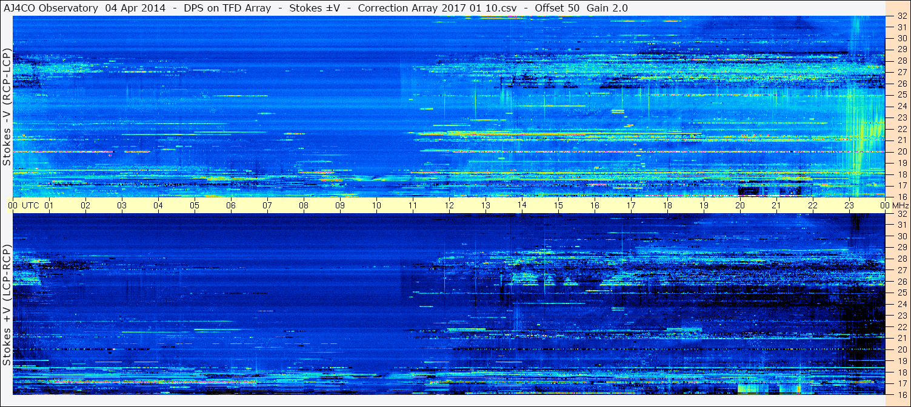Select the 08 hour marker on time axis
The height and width of the screenshot is (407, 911).
click(304, 205)
